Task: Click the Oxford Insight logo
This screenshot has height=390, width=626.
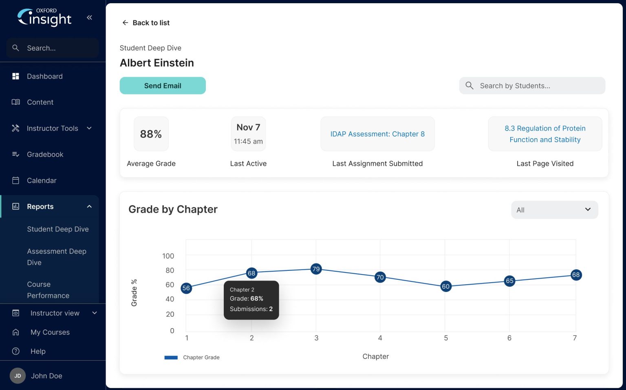Action: 44,17
